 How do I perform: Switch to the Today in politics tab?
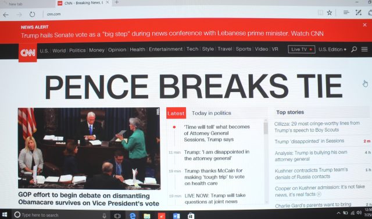pos(212,113)
